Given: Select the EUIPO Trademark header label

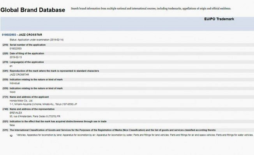Looking at the screenshot, I should pos(219,19).
